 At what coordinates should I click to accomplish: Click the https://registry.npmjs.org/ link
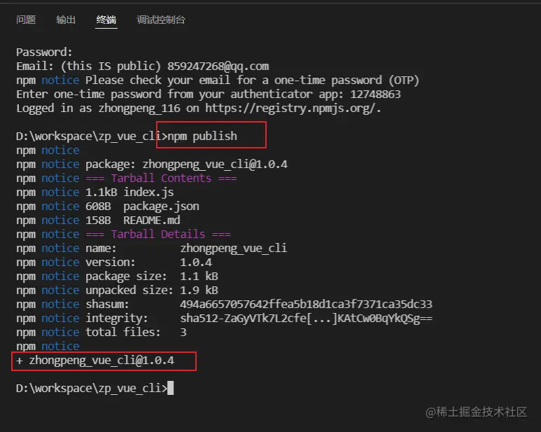point(292,109)
